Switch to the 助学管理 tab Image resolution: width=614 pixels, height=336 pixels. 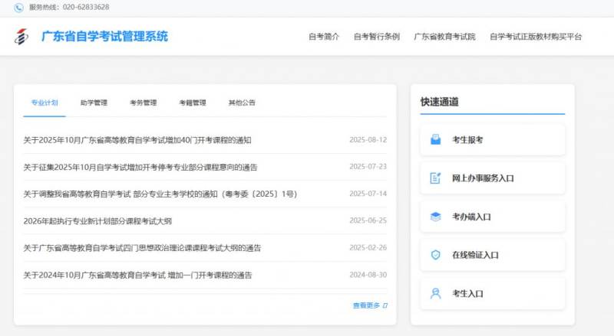point(94,103)
